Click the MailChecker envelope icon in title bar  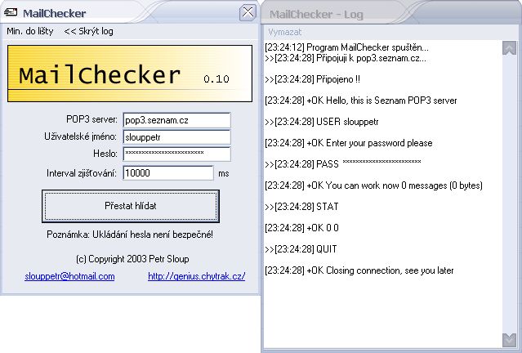coord(11,12)
